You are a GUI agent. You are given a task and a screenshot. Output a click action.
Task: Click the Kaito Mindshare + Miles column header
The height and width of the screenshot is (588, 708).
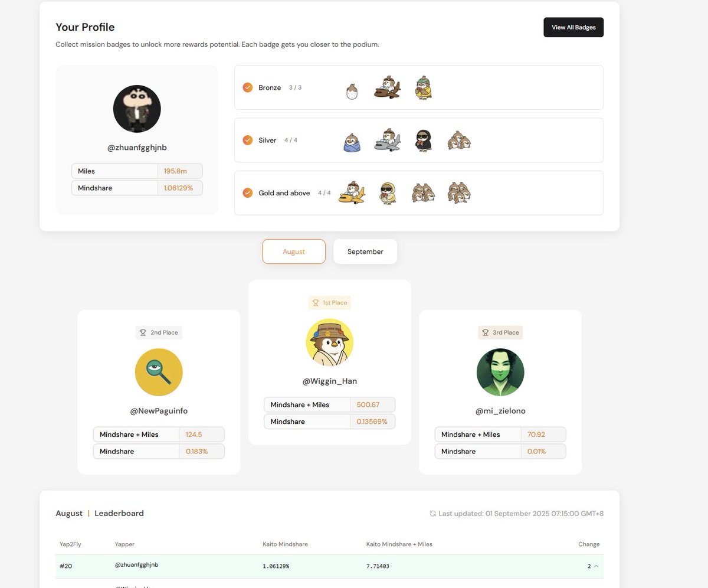click(x=399, y=544)
